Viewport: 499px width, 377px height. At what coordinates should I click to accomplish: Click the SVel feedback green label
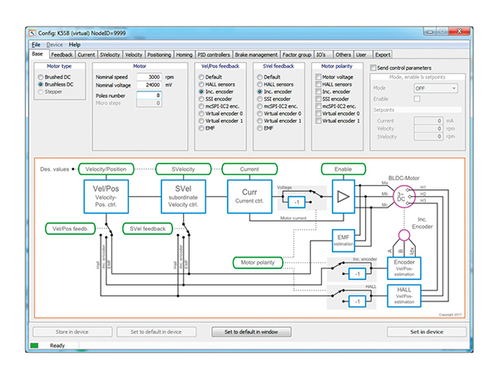click(148, 228)
